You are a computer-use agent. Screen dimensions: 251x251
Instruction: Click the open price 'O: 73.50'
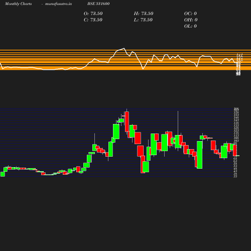point(93,14)
